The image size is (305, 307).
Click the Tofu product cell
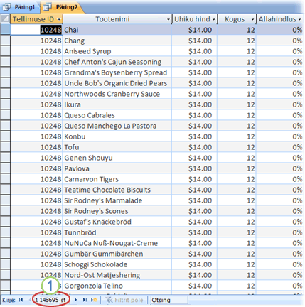pyautogui.click(x=117, y=147)
